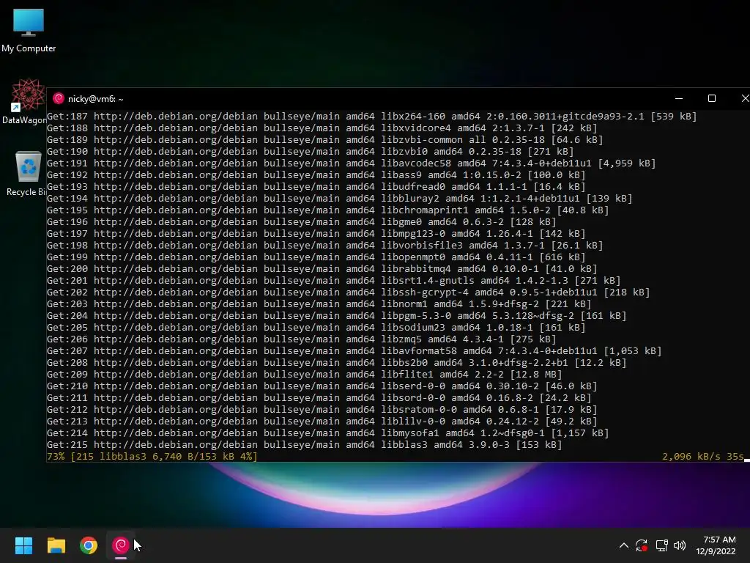The height and width of the screenshot is (563, 750).
Task: Click the Get:201 libsrt1.4-gnutls line
Action: [x=333, y=281]
